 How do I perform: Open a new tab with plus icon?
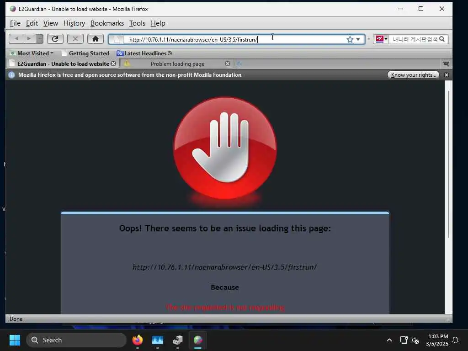[239, 64]
